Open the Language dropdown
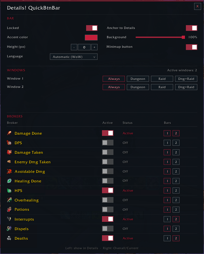Image resolution: width=204 pixels, height=254 pixels. (x=74, y=57)
